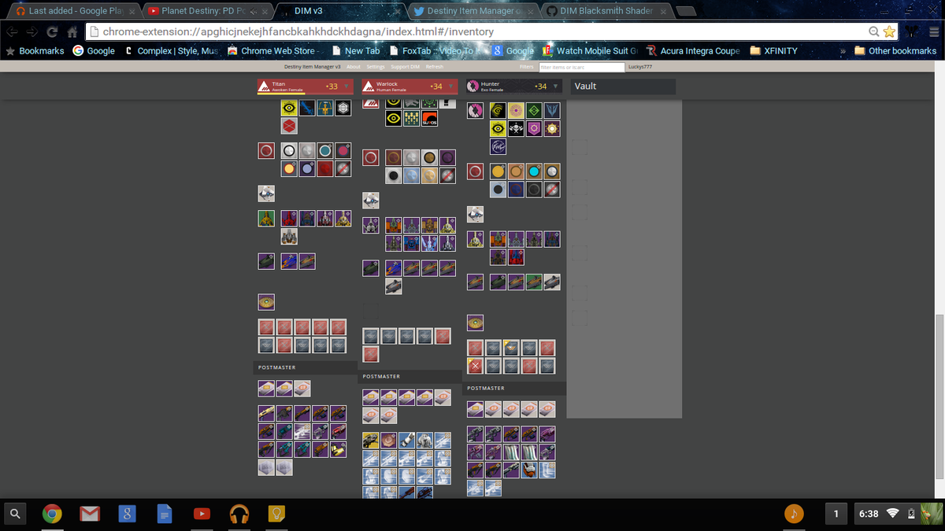945x531 pixels.
Task: Select the teal shader on Titan
Action: [325, 151]
